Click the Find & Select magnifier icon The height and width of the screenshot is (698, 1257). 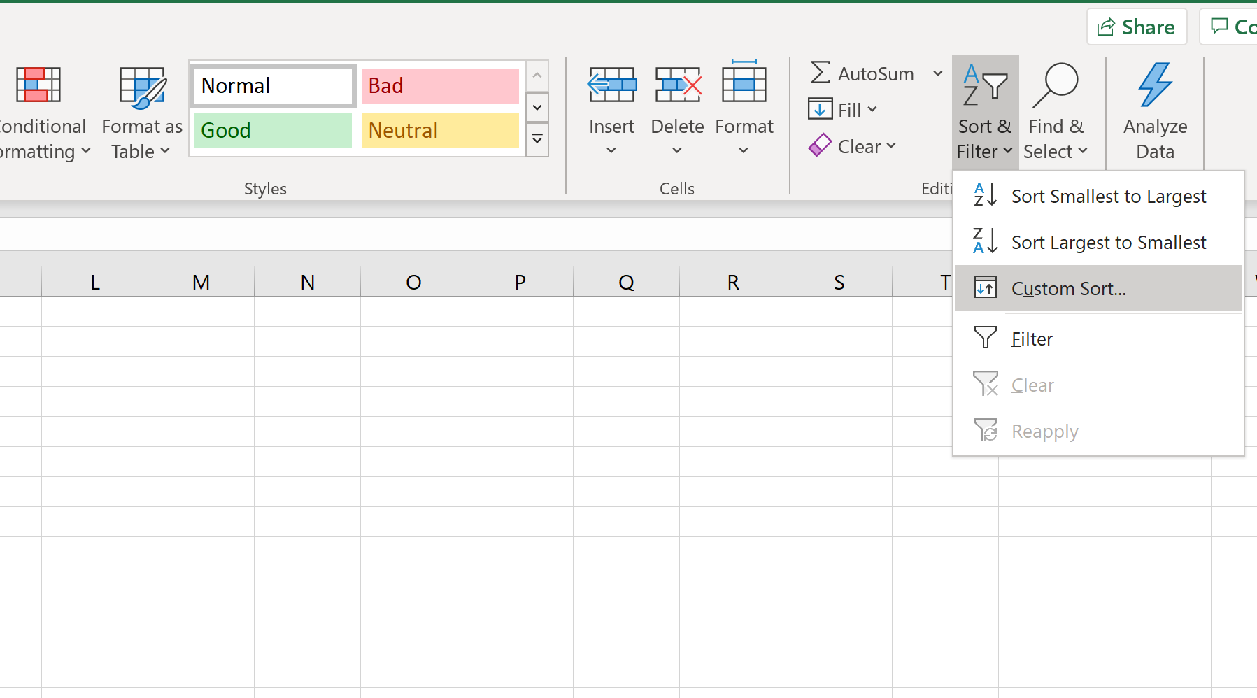(1056, 85)
